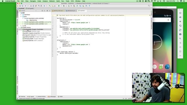Click the Help question mark toolbar icon
This screenshot has height=105, width=187.
(89, 6)
